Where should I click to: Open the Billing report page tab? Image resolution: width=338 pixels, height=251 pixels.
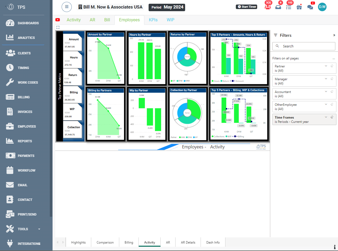129,242
